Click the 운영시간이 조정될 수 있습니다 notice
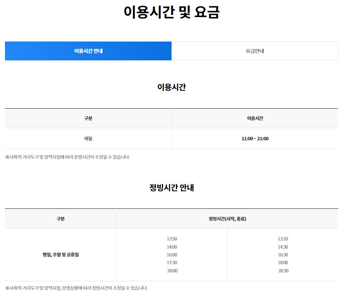Screen dimensions: 341x294 67,157
